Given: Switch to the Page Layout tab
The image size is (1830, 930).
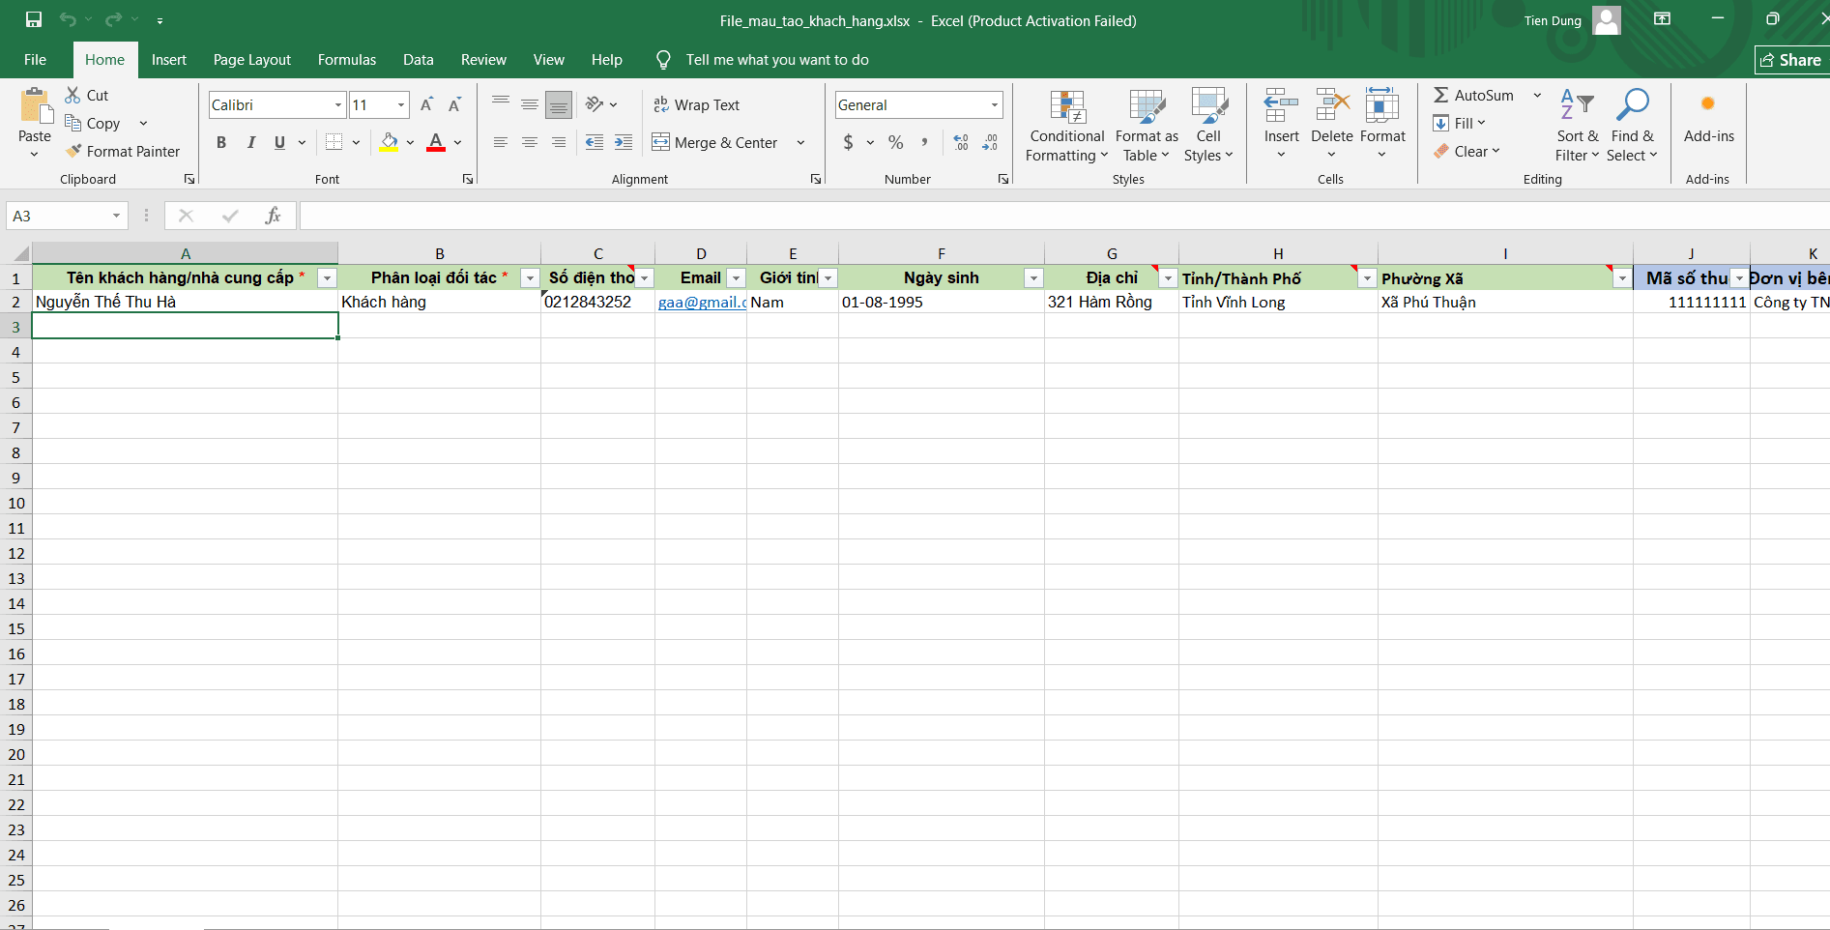Looking at the screenshot, I should pyautogui.click(x=252, y=60).
